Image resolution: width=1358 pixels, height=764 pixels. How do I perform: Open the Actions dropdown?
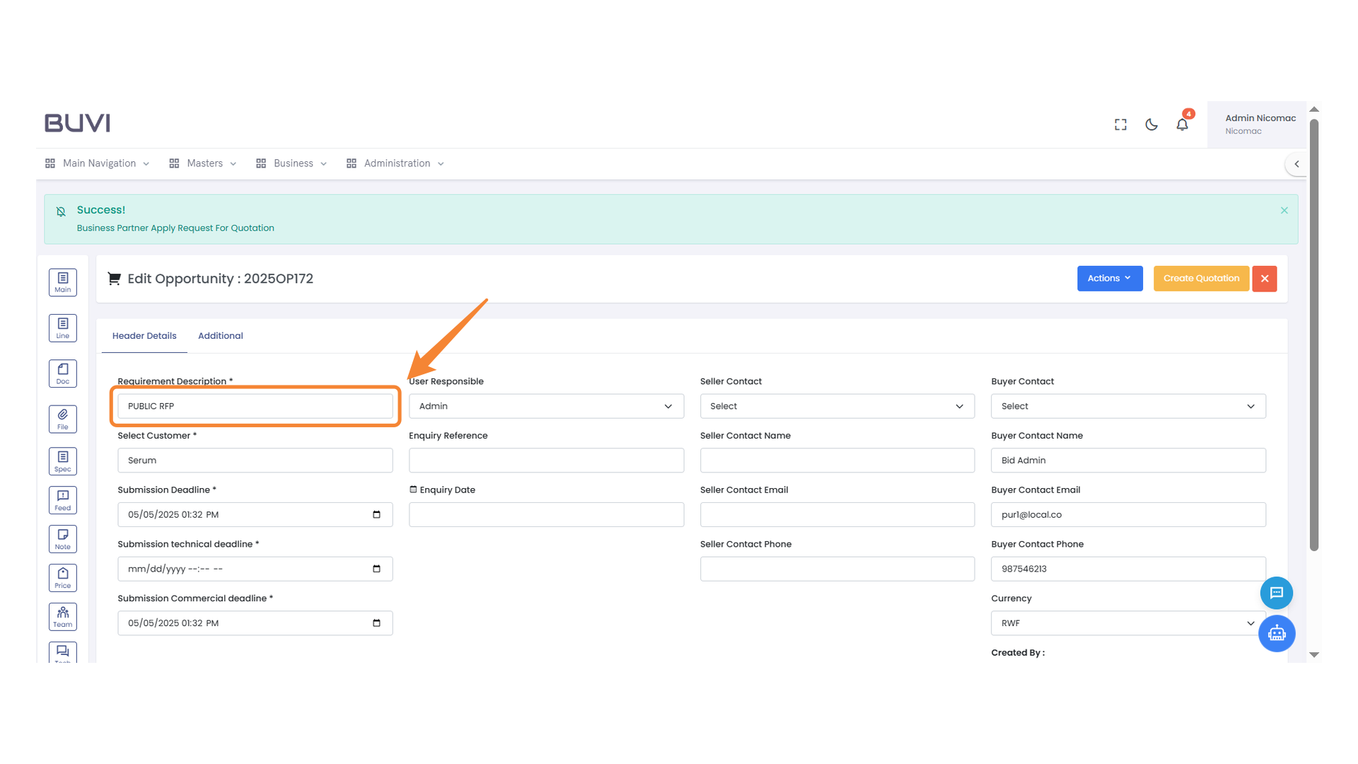pos(1109,278)
